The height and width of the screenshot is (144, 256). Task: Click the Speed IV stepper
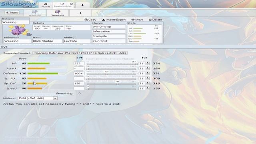click(148, 88)
